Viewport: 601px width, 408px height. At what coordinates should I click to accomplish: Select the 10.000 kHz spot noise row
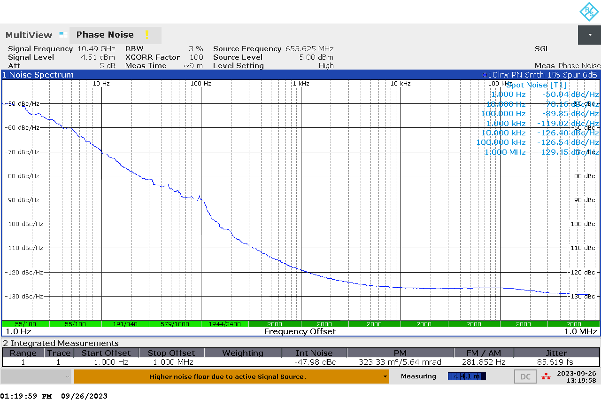(x=540, y=133)
